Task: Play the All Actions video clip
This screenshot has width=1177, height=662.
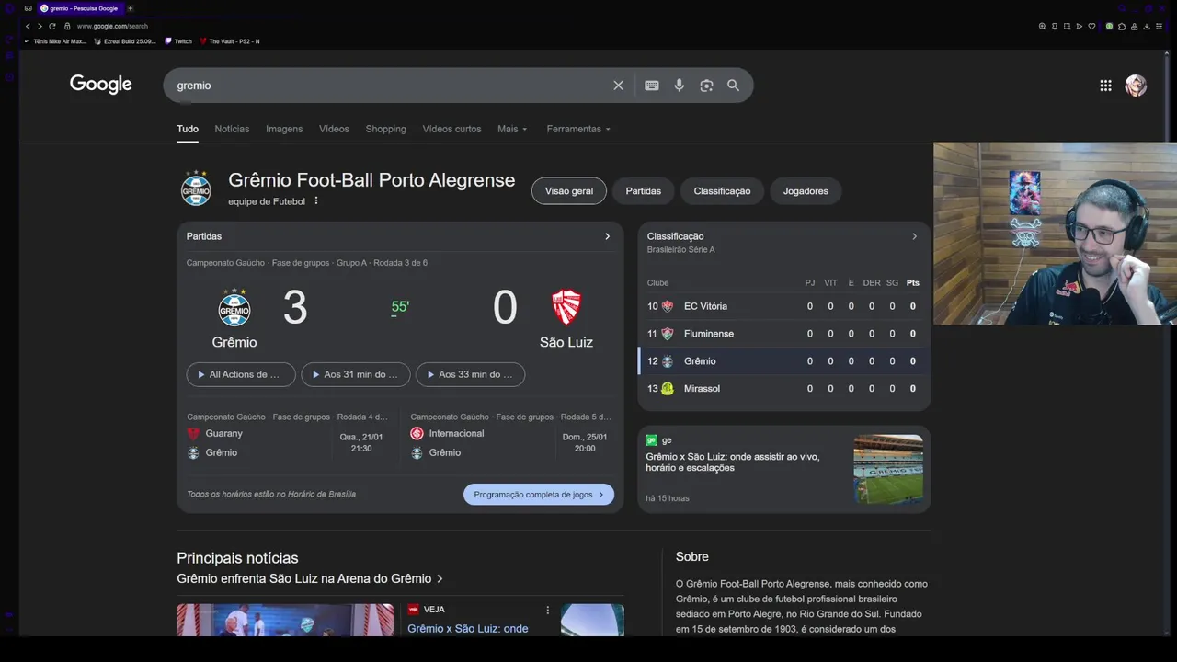Action: pos(241,374)
